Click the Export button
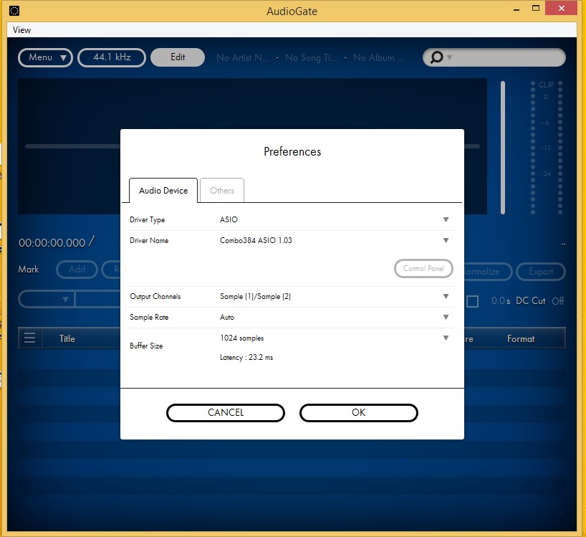The width and height of the screenshot is (586, 537). [541, 272]
